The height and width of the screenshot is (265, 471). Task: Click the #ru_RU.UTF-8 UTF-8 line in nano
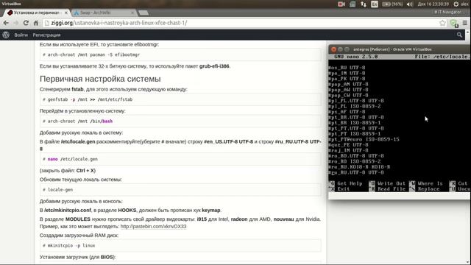click(x=356, y=172)
